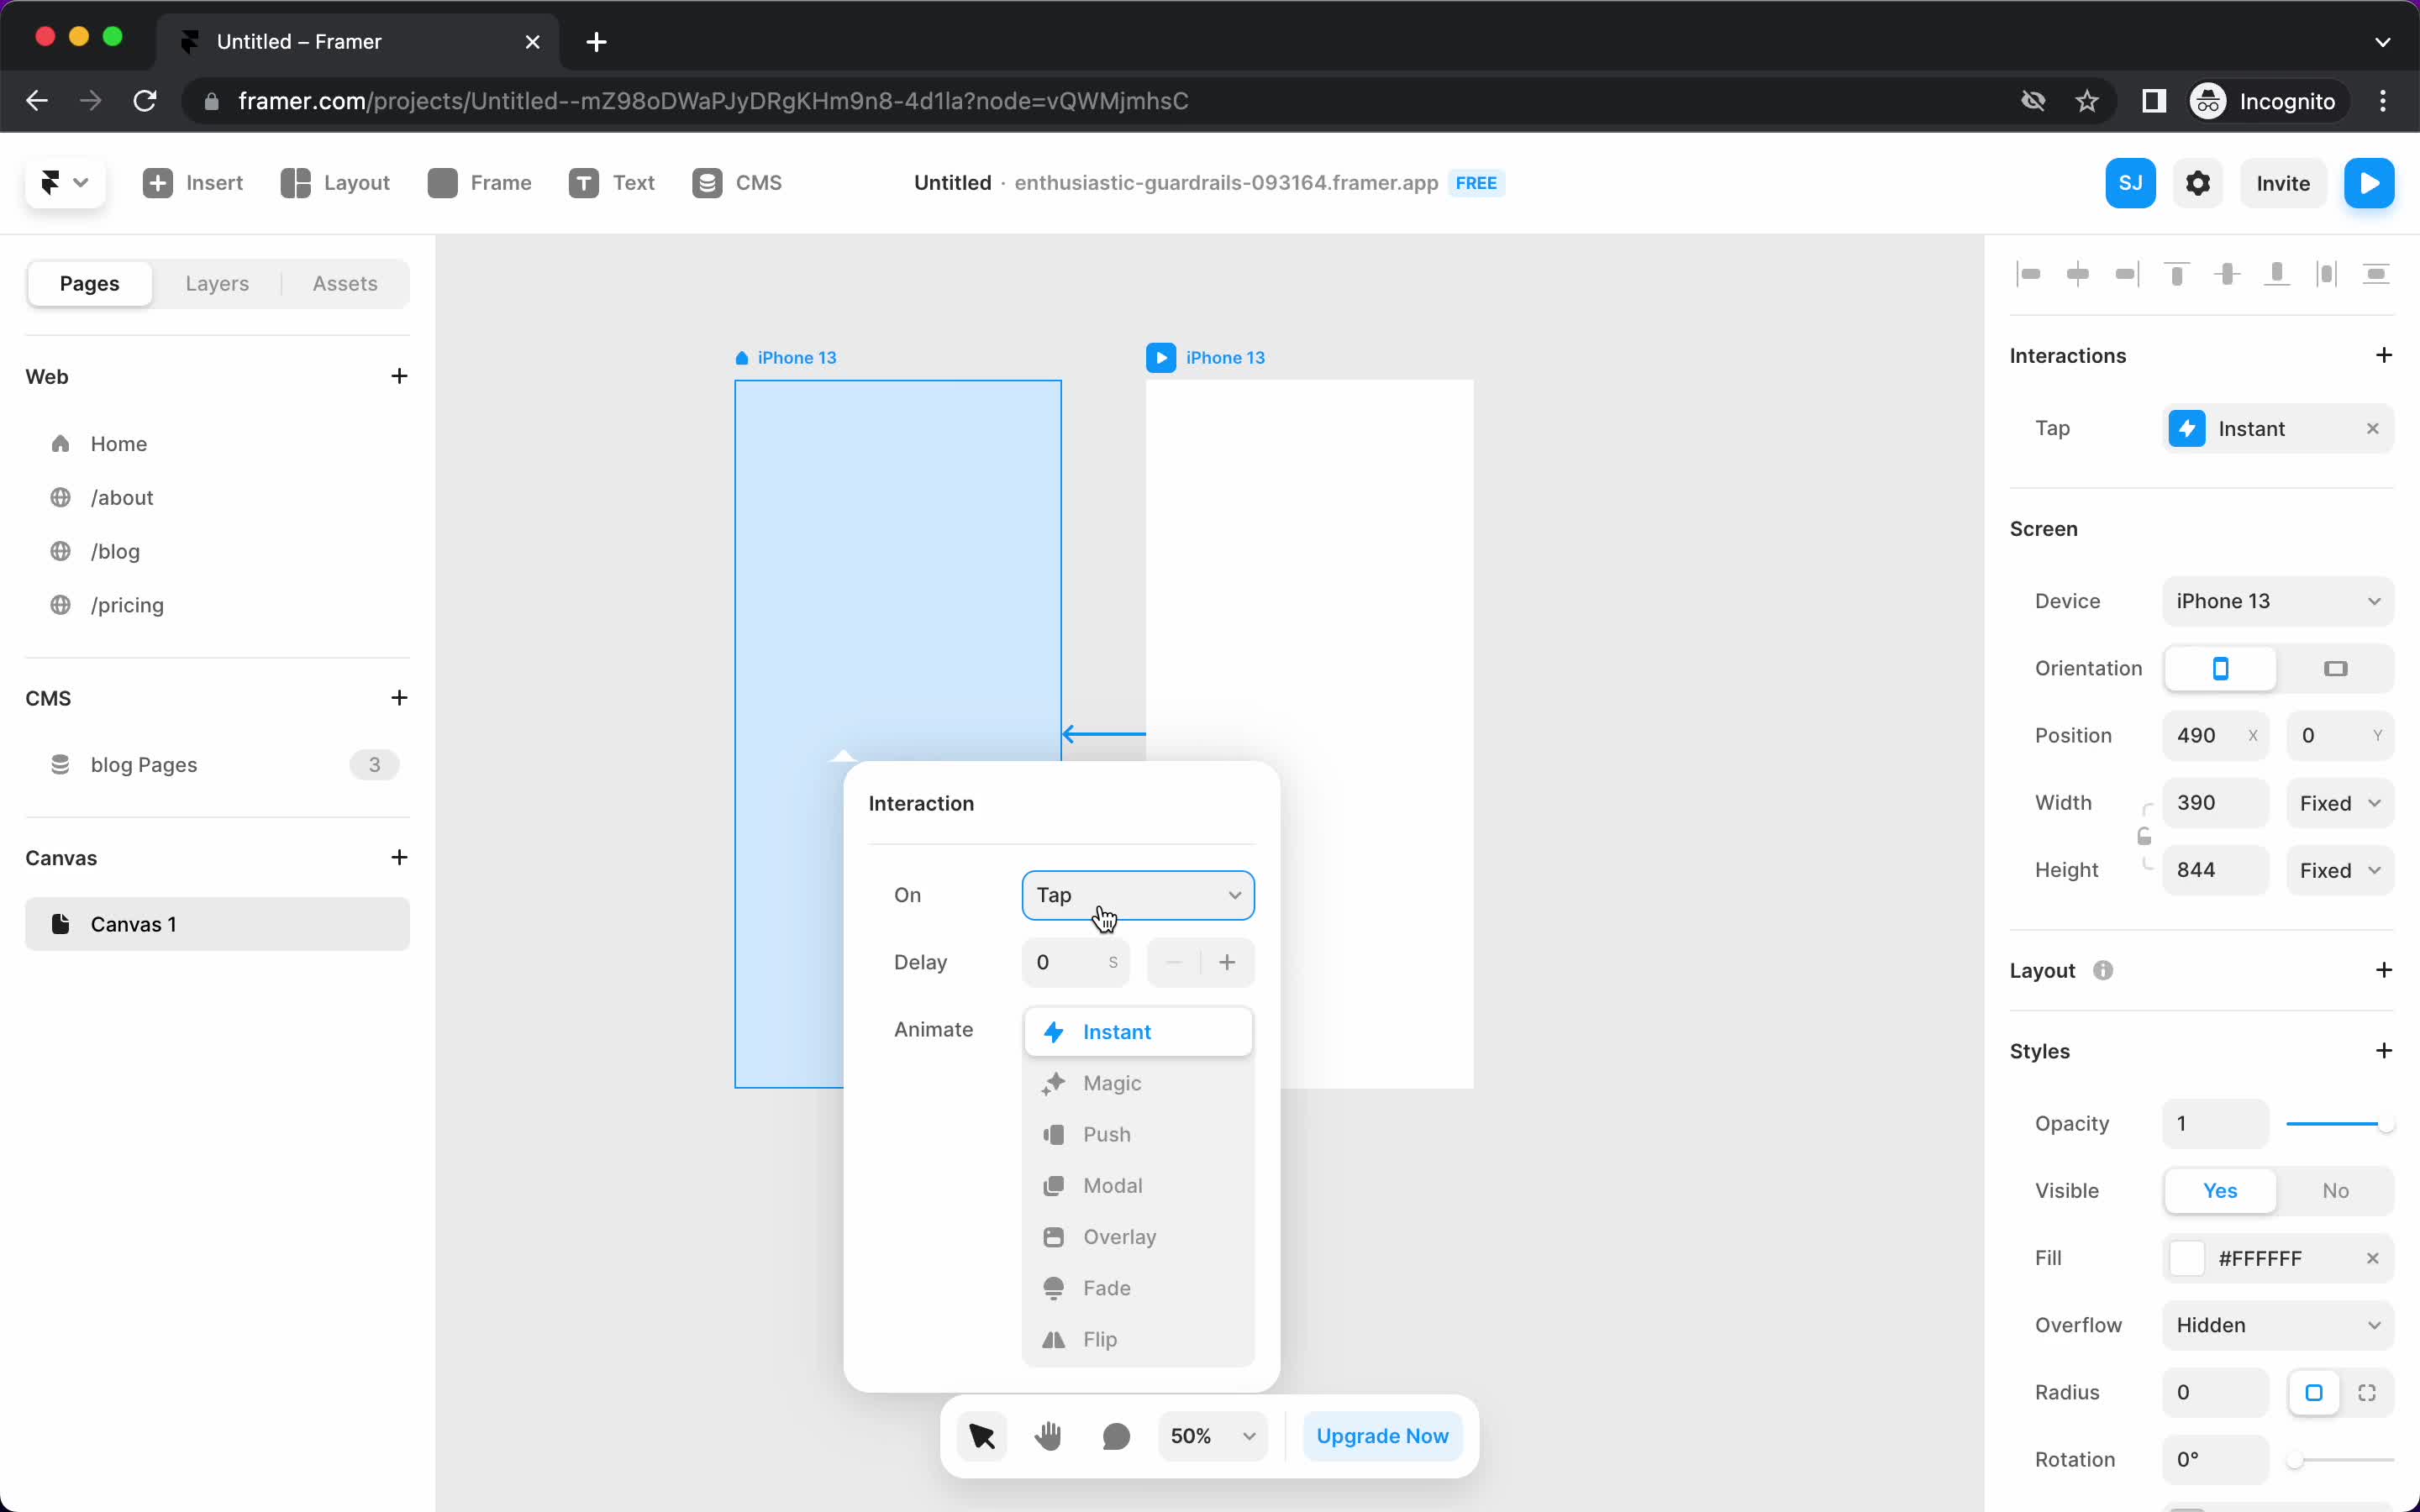Viewport: 2420px width, 1512px height.
Task: Click the Fill color swatch #FFFFFF
Action: pyautogui.click(x=2185, y=1257)
